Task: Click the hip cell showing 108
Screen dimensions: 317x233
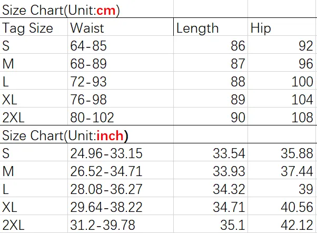Action: pyautogui.click(x=282, y=116)
